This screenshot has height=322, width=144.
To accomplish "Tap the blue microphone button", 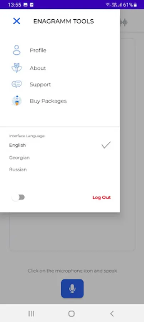I will [x=72, y=288].
